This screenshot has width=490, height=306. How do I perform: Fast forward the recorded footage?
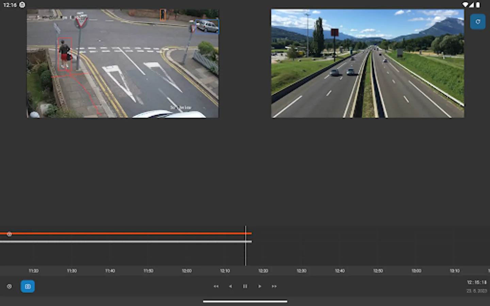click(274, 286)
